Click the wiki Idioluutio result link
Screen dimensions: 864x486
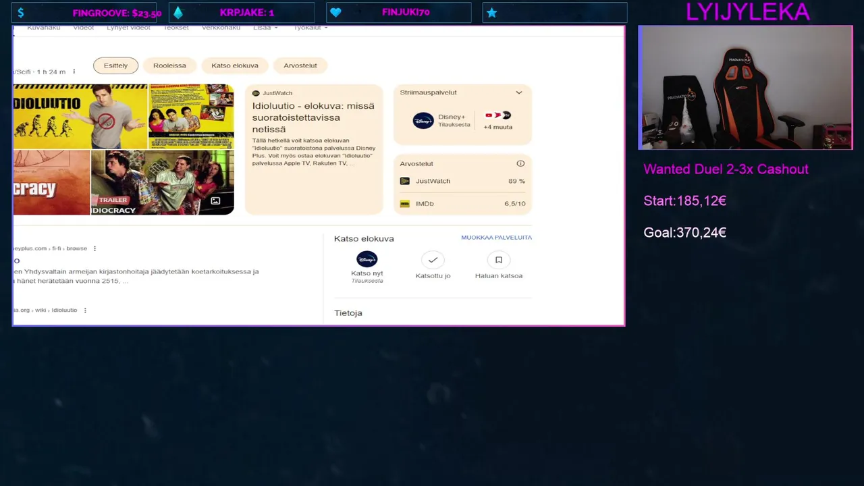[45, 310]
